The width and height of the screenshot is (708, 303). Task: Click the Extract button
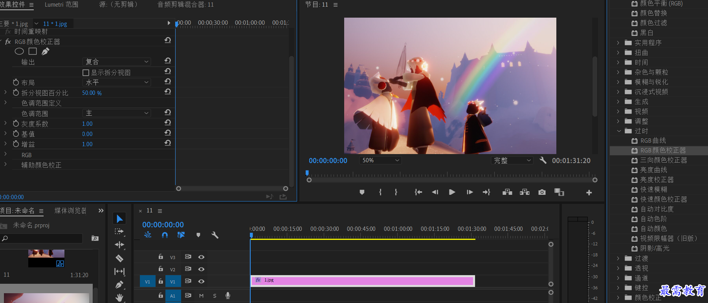pyautogui.click(x=525, y=192)
